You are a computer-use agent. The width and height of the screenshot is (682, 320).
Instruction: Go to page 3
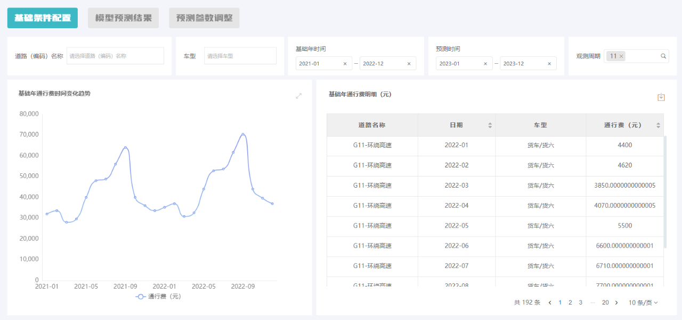point(580,302)
